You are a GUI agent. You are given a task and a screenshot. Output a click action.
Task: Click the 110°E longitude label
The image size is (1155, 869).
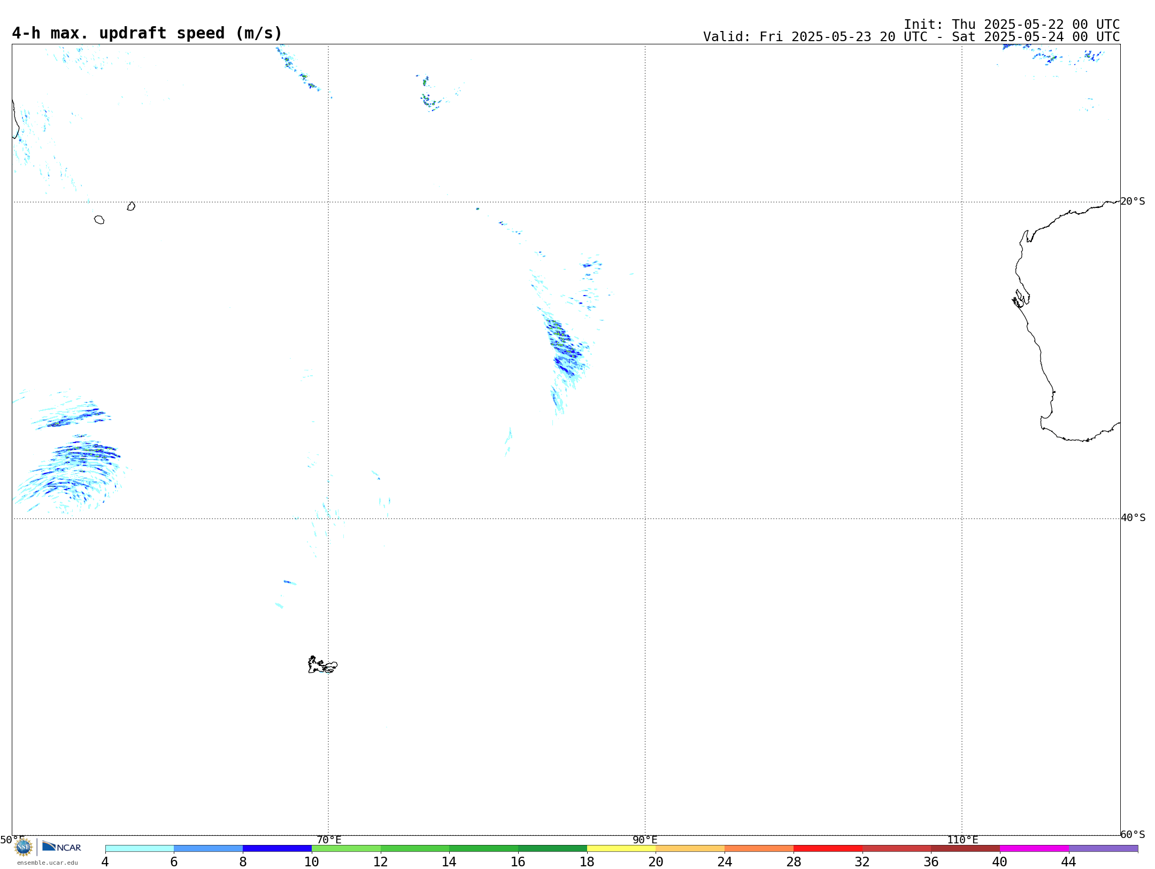point(962,840)
